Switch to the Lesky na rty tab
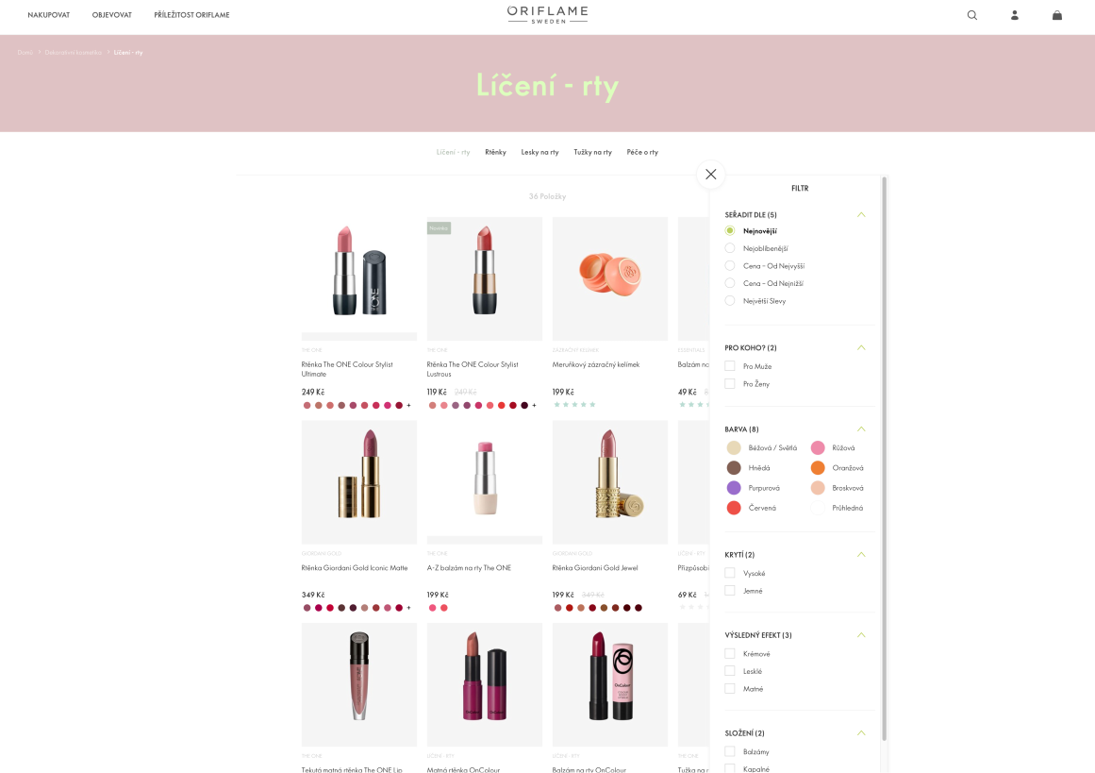The height and width of the screenshot is (773, 1095). [x=539, y=152]
